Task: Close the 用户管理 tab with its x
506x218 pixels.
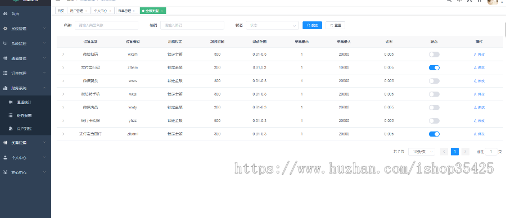Action: [x=86, y=11]
